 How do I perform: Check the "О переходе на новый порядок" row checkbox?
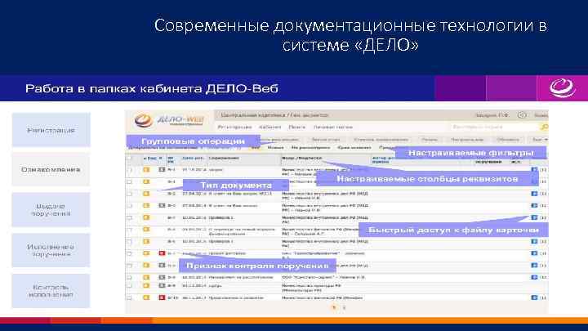(129, 230)
